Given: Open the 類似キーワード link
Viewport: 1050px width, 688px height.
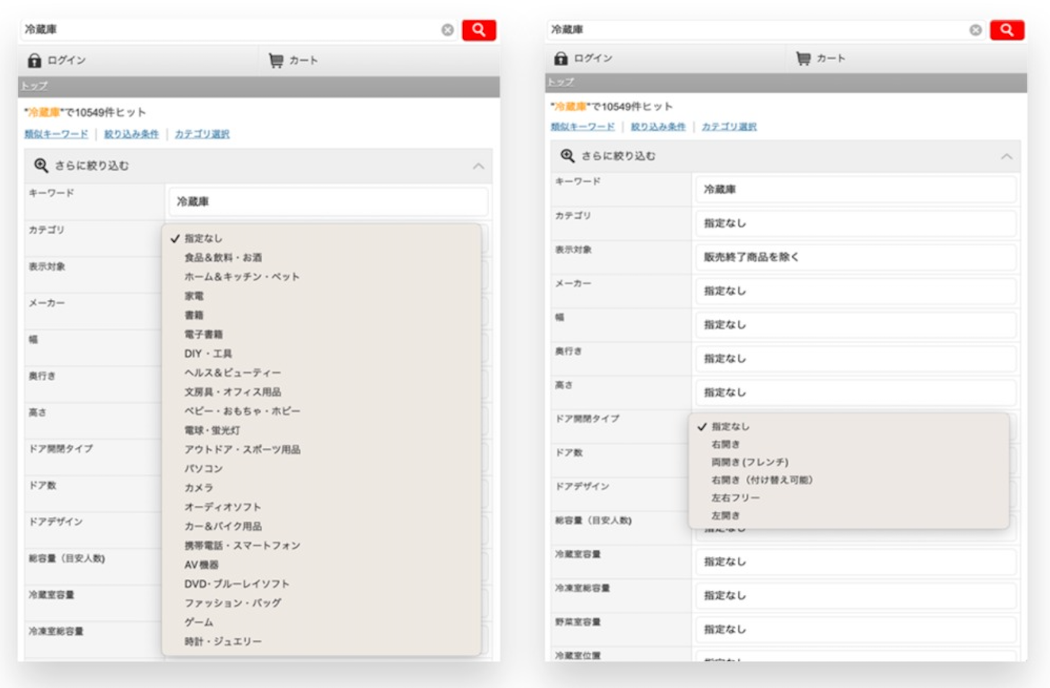Looking at the screenshot, I should [56, 133].
